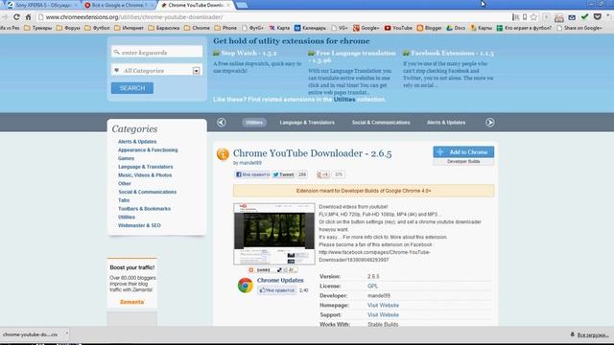614x345 pixels.
Task: Focus the enter keywords search field
Action: 156,52
